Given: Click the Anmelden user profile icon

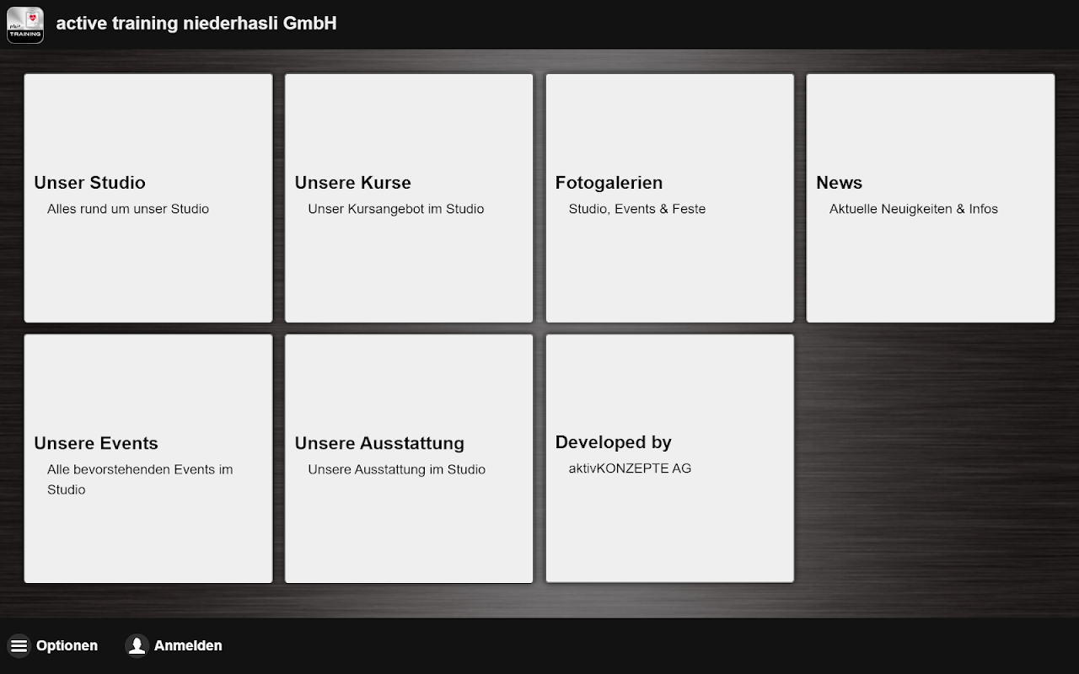Looking at the screenshot, I should pyautogui.click(x=137, y=645).
